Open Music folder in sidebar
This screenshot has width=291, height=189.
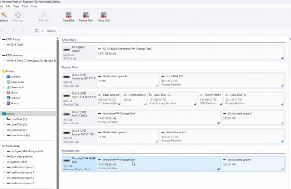pos(12,92)
